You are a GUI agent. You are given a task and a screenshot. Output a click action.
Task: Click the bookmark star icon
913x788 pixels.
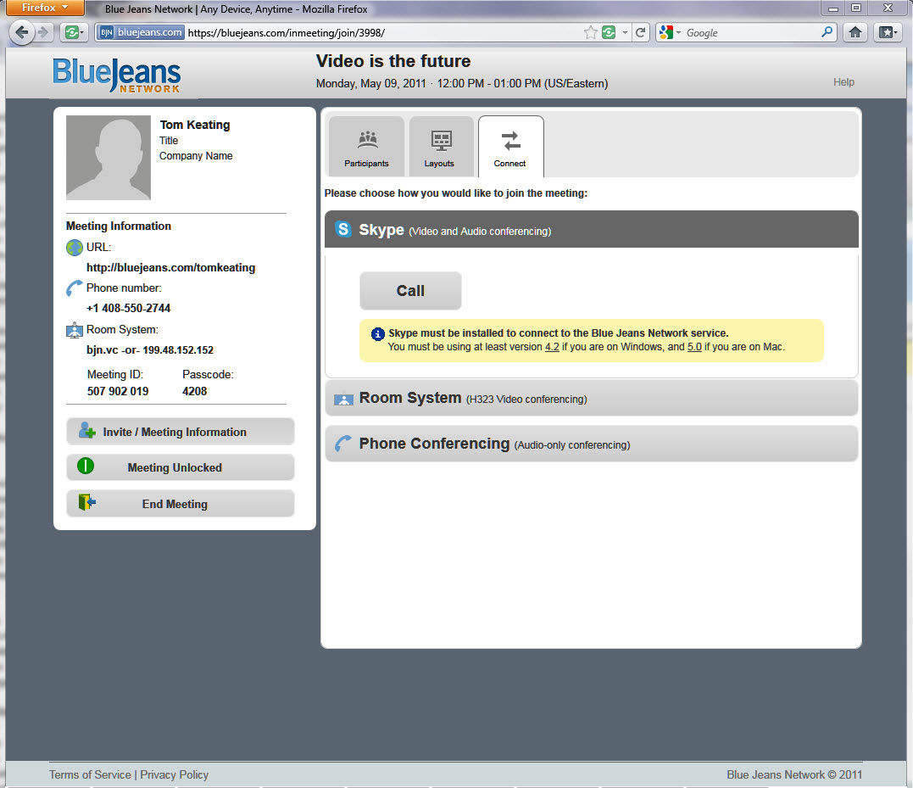tap(590, 32)
